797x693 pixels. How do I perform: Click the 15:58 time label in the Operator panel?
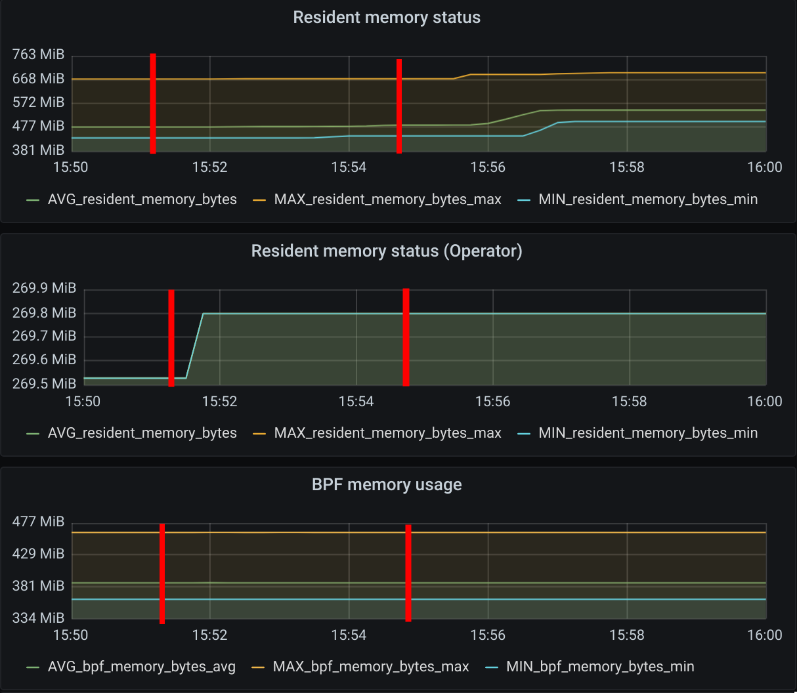(629, 401)
